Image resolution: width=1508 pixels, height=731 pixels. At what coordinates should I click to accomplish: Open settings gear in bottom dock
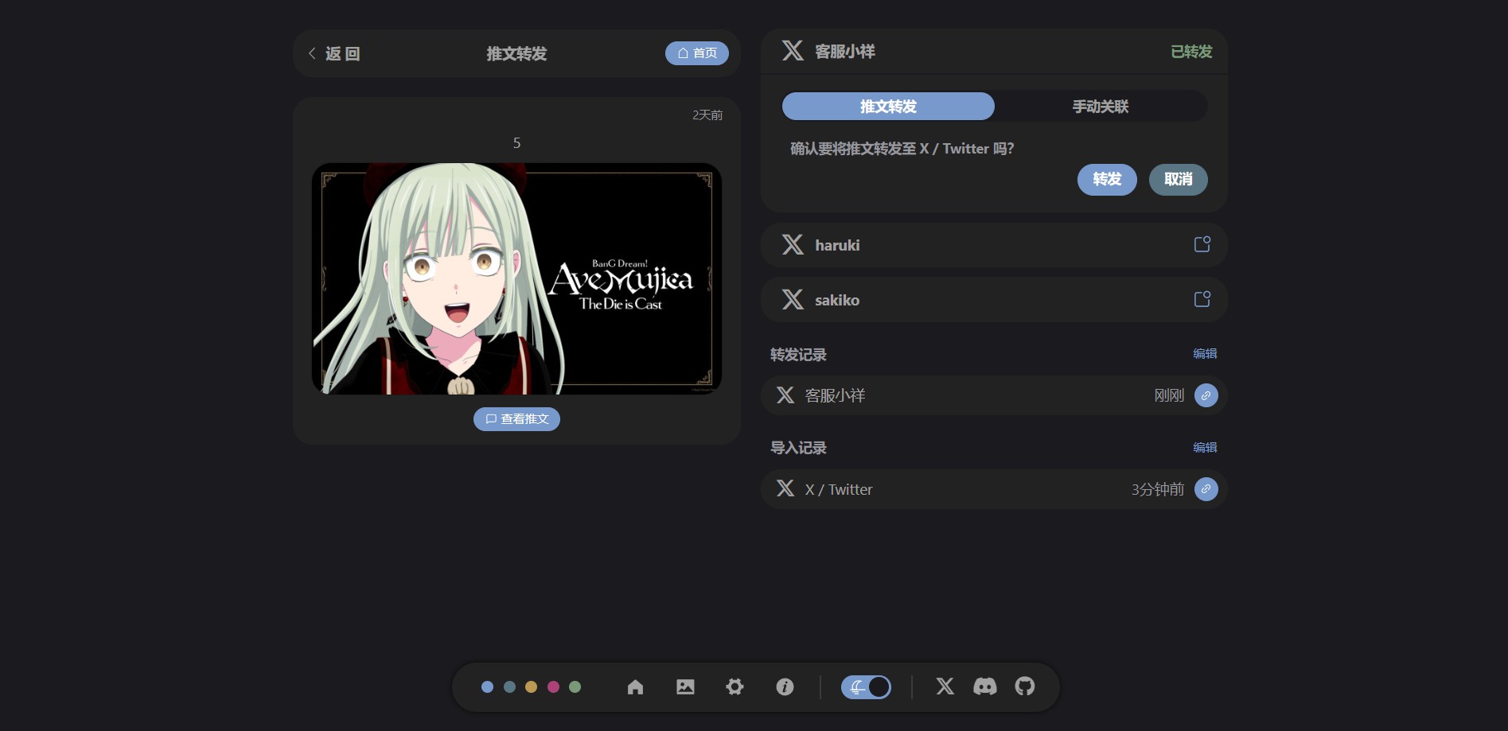pos(735,686)
